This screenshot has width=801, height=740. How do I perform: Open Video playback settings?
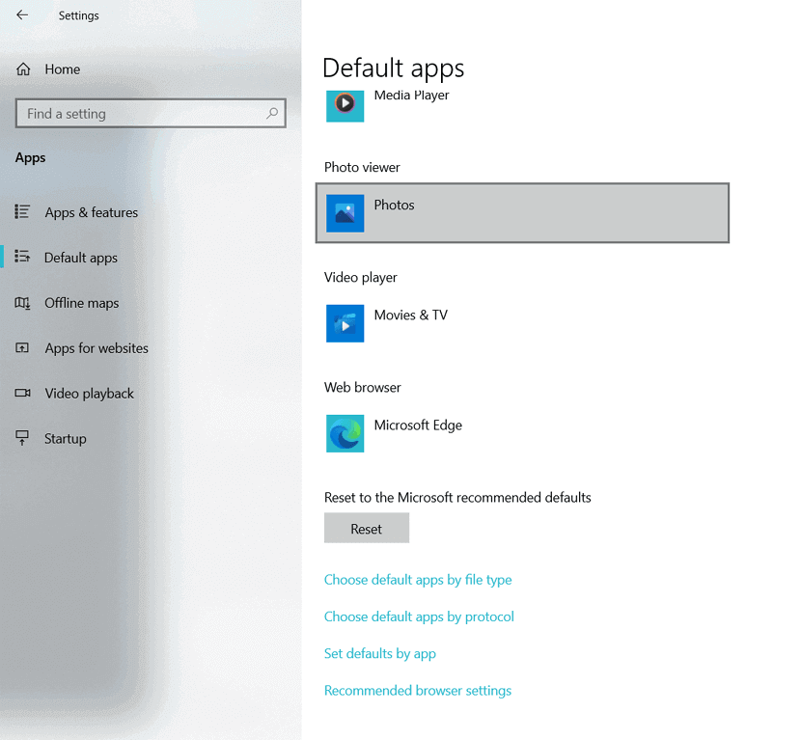[x=90, y=394]
